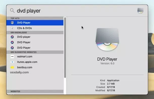154x99 pixels.
Task: Click the yellow bestbuy.com favicon
Action: 12,67
